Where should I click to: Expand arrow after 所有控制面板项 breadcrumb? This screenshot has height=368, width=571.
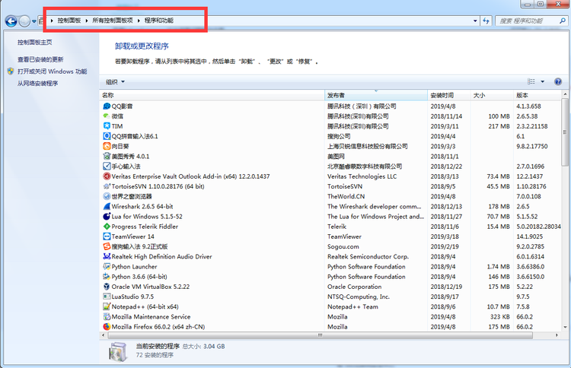[139, 21]
